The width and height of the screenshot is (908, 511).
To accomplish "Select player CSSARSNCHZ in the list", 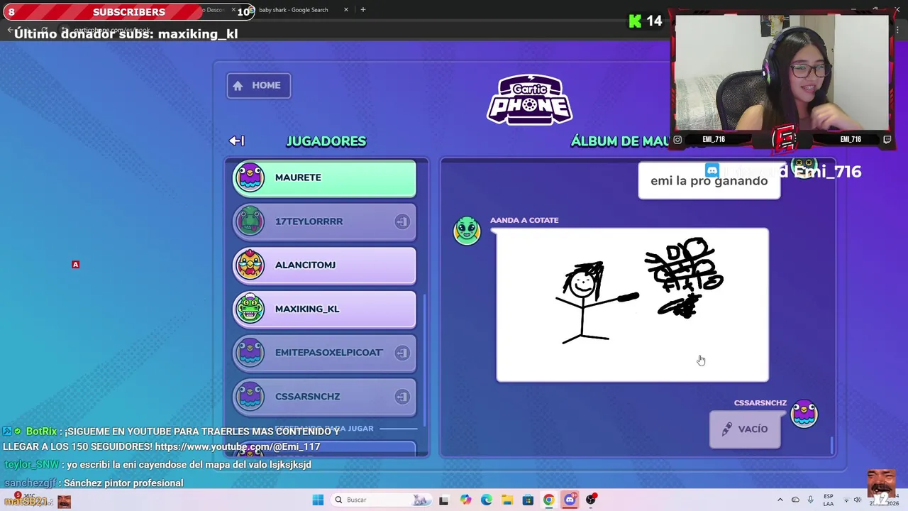I will point(324,396).
